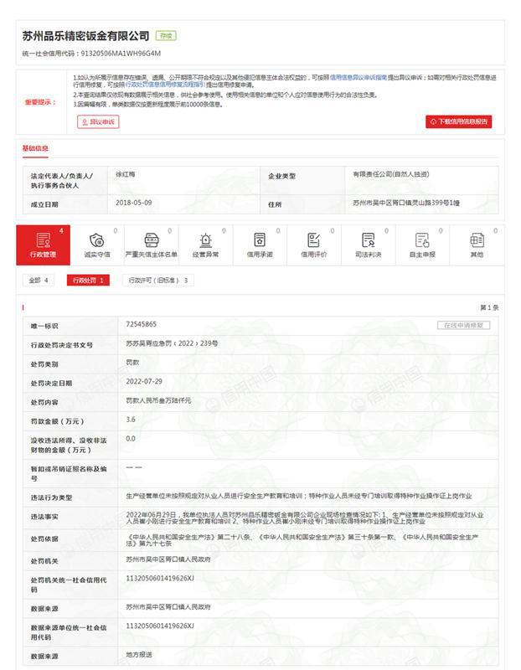Click the 存续 status badge
The height and width of the screenshot is (670, 521).
pyautogui.click(x=166, y=36)
